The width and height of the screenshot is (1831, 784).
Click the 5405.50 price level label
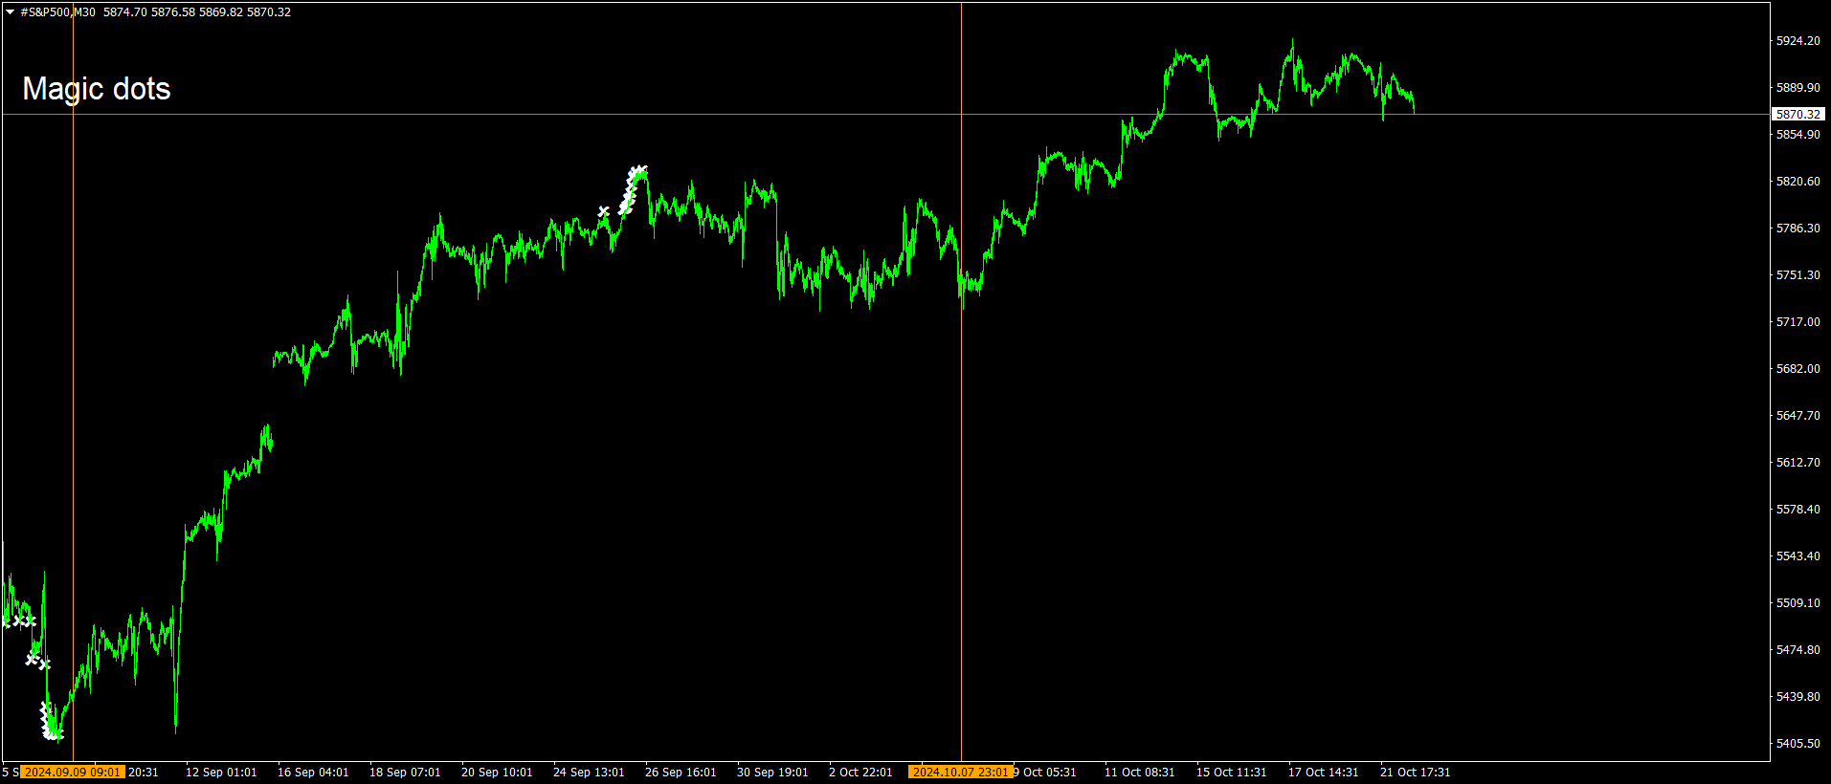point(1798,744)
